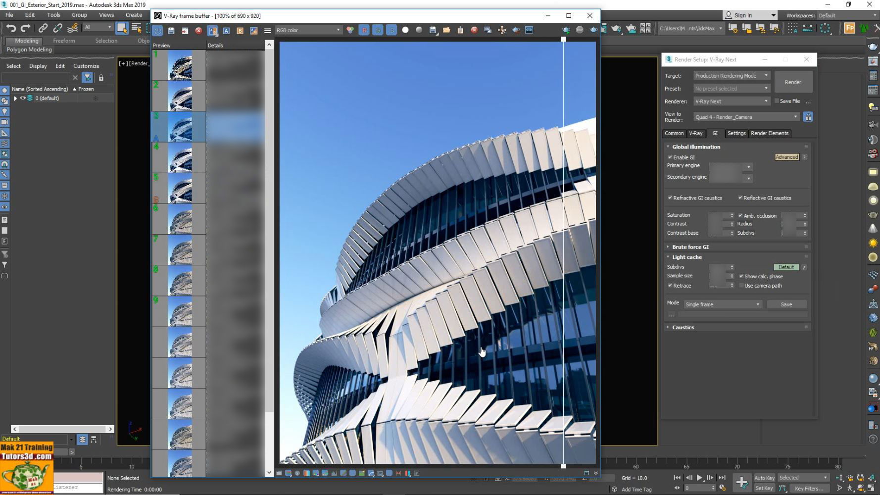Image resolution: width=880 pixels, height=495 pixels.
Task: Open the Light cache Mode dropdown
Action: (723, 304)
